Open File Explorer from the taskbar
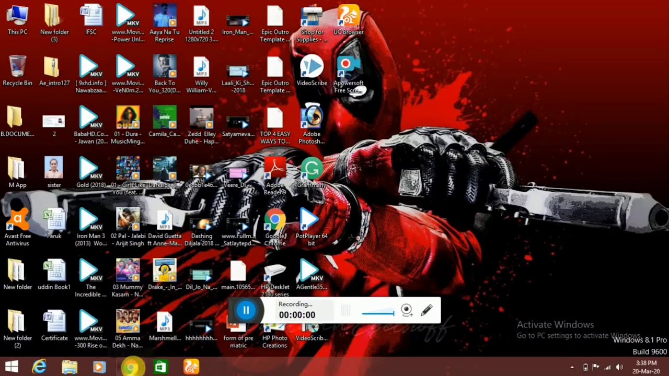 point(70,367)
